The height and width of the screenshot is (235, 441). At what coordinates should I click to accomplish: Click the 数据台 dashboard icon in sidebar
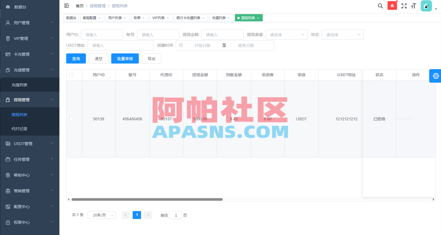tap(8, 7)
